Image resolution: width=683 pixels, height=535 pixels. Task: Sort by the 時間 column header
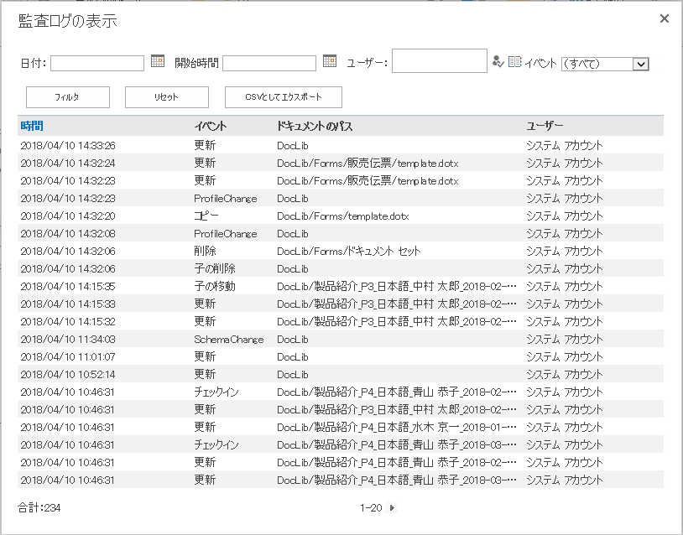pos(32,127)
